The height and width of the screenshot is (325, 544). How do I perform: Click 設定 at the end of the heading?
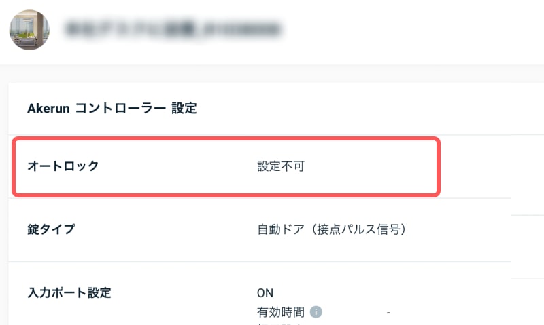(184, 108)
